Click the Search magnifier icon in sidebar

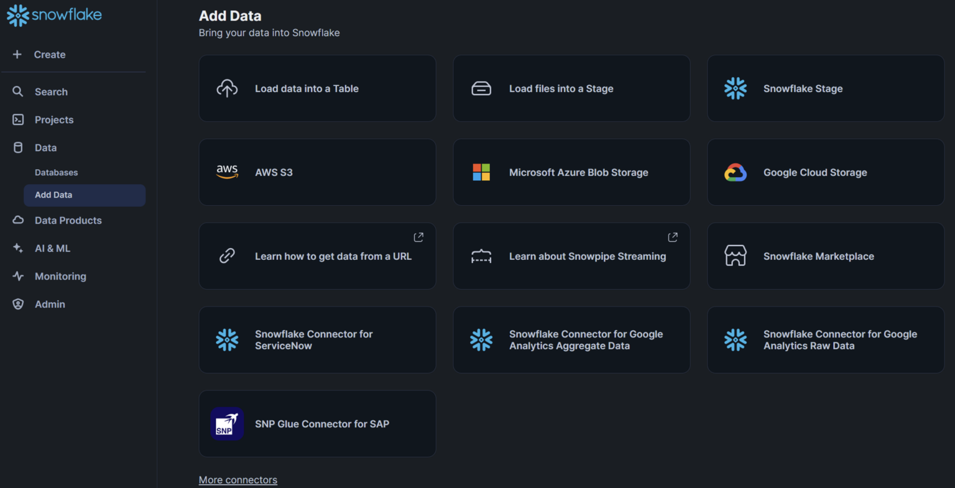click(18, 92)
